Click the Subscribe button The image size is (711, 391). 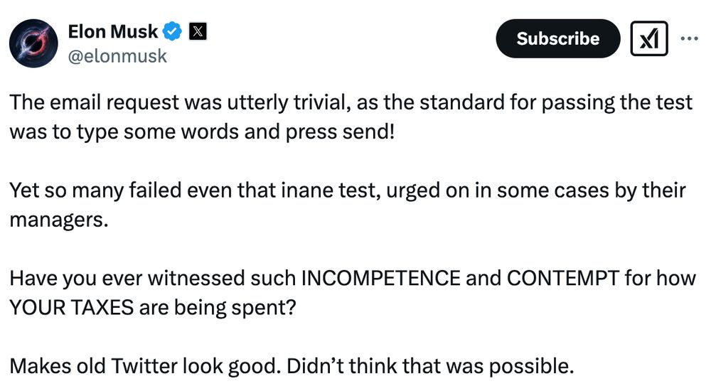click(x=557, y=38)
